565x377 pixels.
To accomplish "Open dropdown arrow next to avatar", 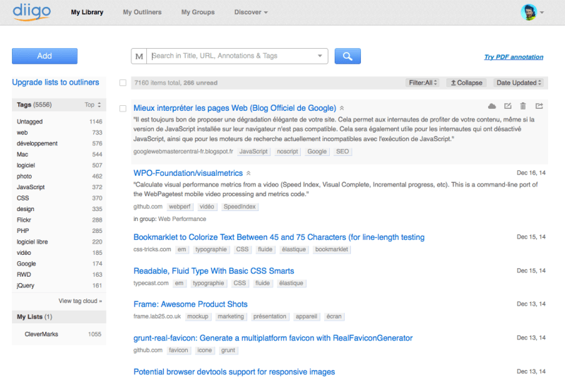I will click(x=542, y=12).
